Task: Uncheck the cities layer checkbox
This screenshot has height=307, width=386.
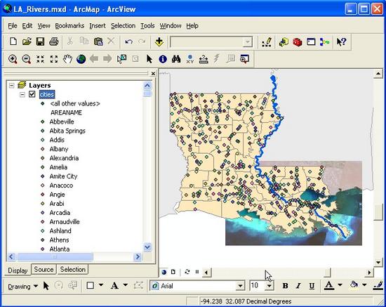Action: tap(32, 94)
